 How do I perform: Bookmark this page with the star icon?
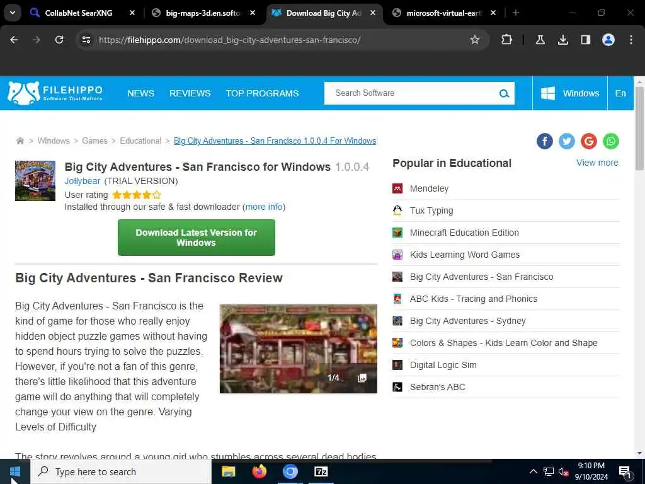[x=475, y=40]
